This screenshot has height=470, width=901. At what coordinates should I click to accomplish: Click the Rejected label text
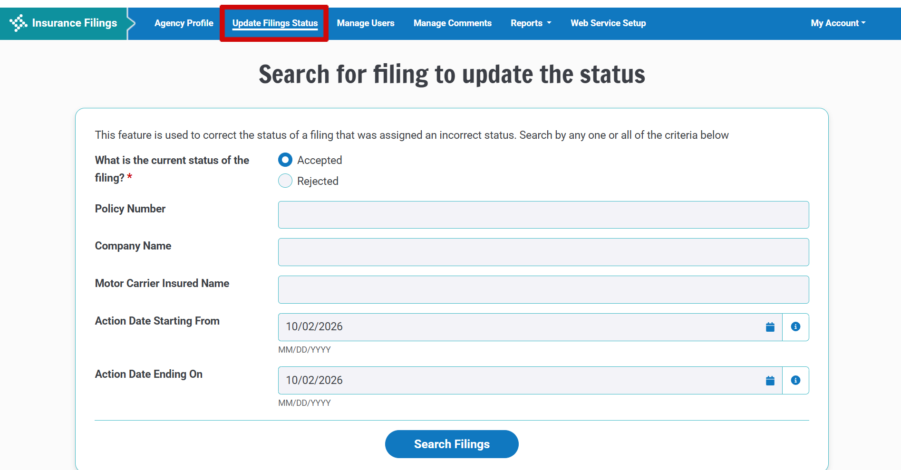click(x=318, y=181)
